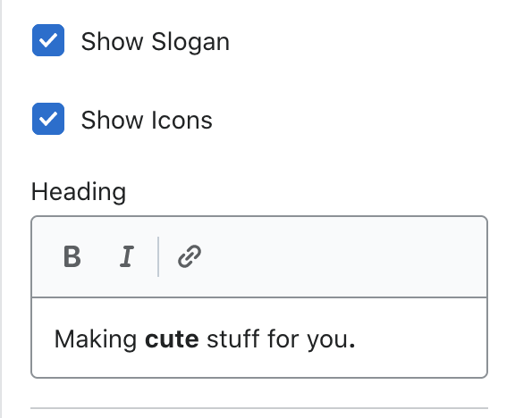Click the Show Slogan text label
515x418 pixels.
click(155, 42)
